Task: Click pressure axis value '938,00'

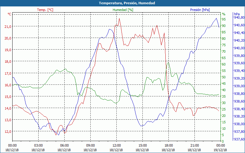Action: [239, 124]
